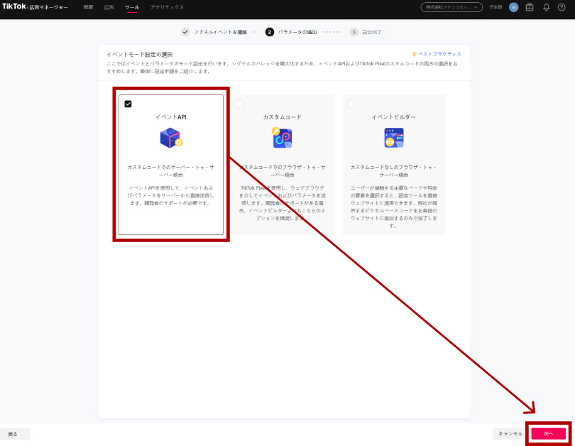
Task: Enable the カスタムコード checkbox
Action: pyautogui.click(x=239, y=102)
